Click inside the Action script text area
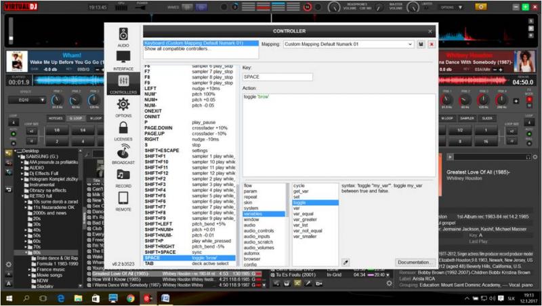 point(339,135)
